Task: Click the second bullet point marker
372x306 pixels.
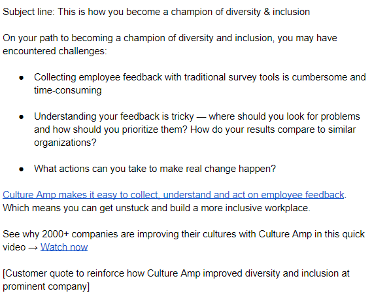Action: point(22,117)
